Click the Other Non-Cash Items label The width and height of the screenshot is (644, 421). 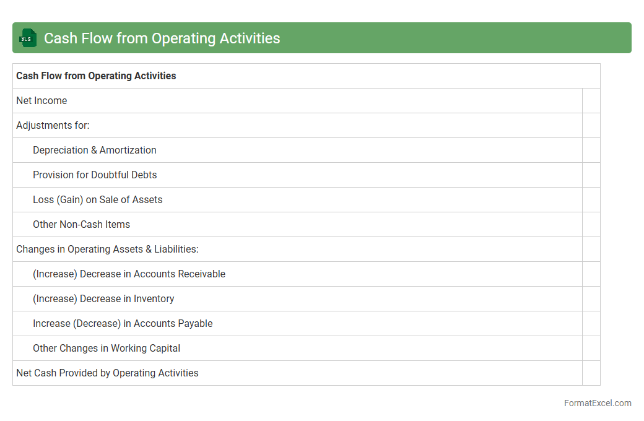pos(81,225)
